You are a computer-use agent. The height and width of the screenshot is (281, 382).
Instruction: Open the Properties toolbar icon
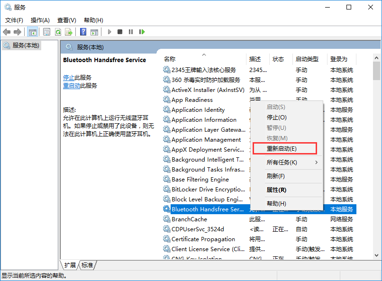point(45,32)
